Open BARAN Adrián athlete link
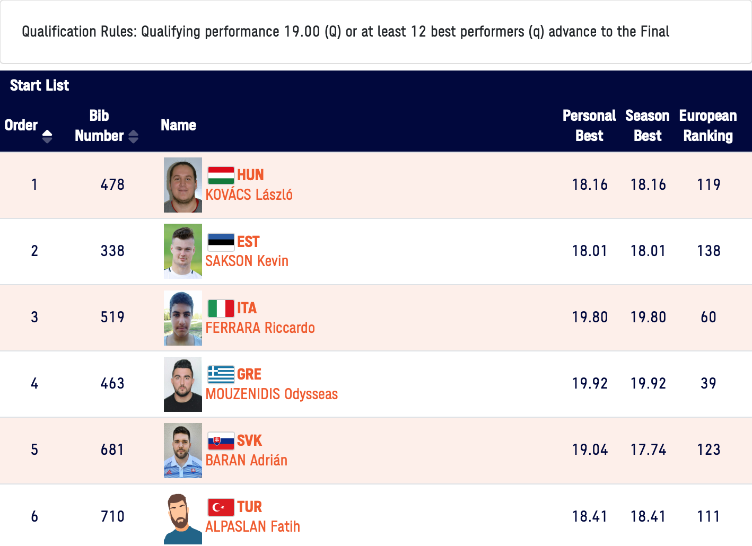752x546 pixels. (246, 461)
